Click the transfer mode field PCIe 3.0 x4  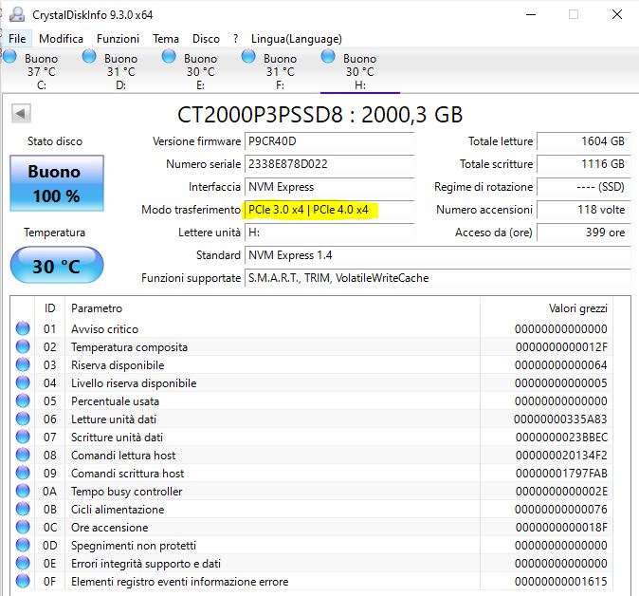click(329, 210)
